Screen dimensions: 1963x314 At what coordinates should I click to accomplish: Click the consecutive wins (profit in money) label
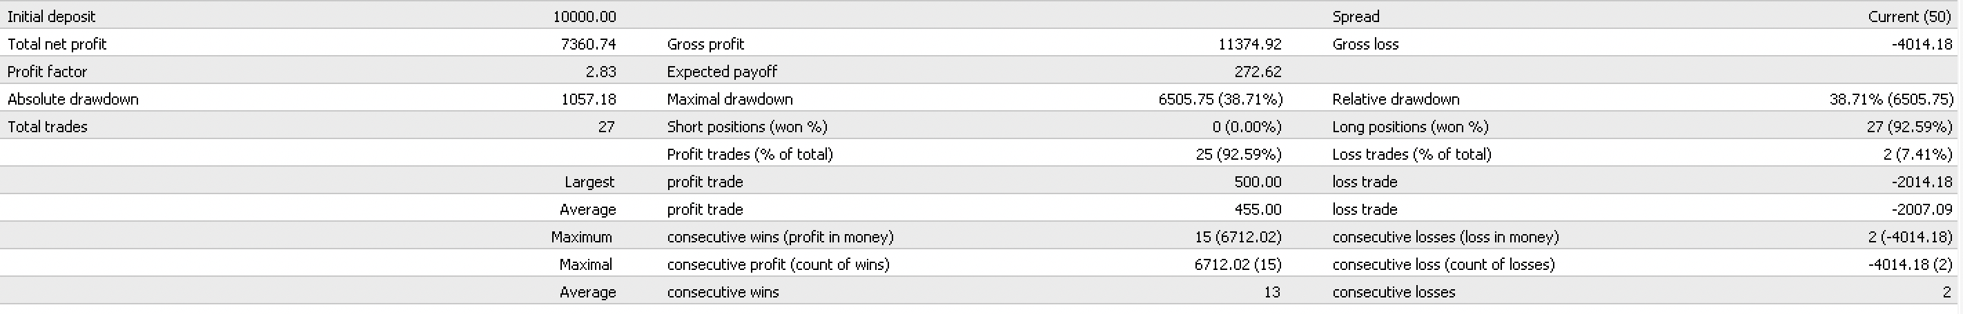pyautogui.click(x=779, y=237)
